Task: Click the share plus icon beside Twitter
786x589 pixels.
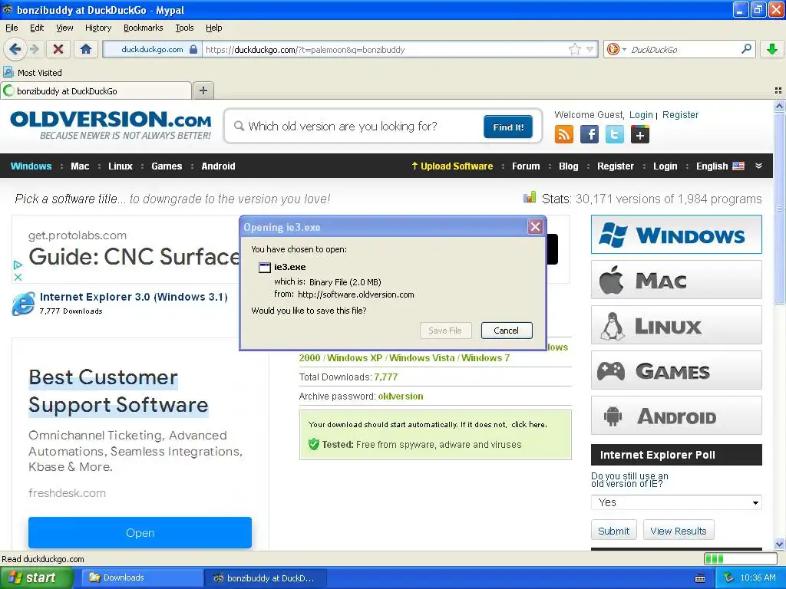Action: [x=639, y=134]
